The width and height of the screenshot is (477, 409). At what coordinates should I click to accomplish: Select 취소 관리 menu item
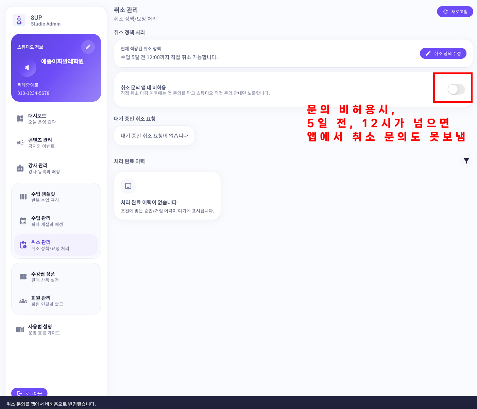[x=56, y=245]
